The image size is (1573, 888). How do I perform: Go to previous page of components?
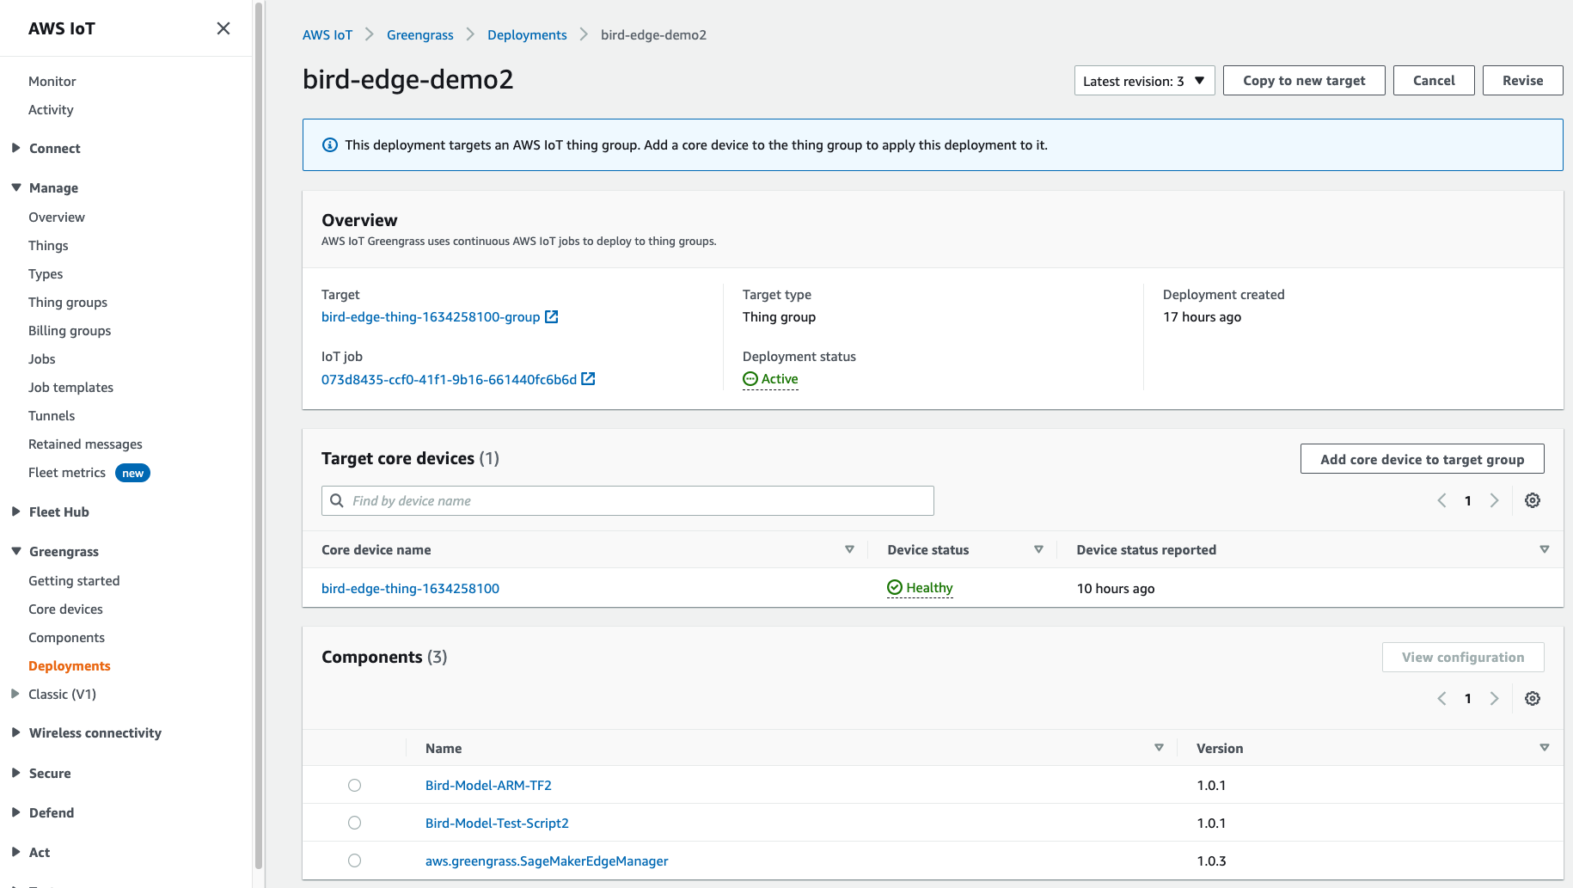pyautogui.click(x=1441, y=699)
